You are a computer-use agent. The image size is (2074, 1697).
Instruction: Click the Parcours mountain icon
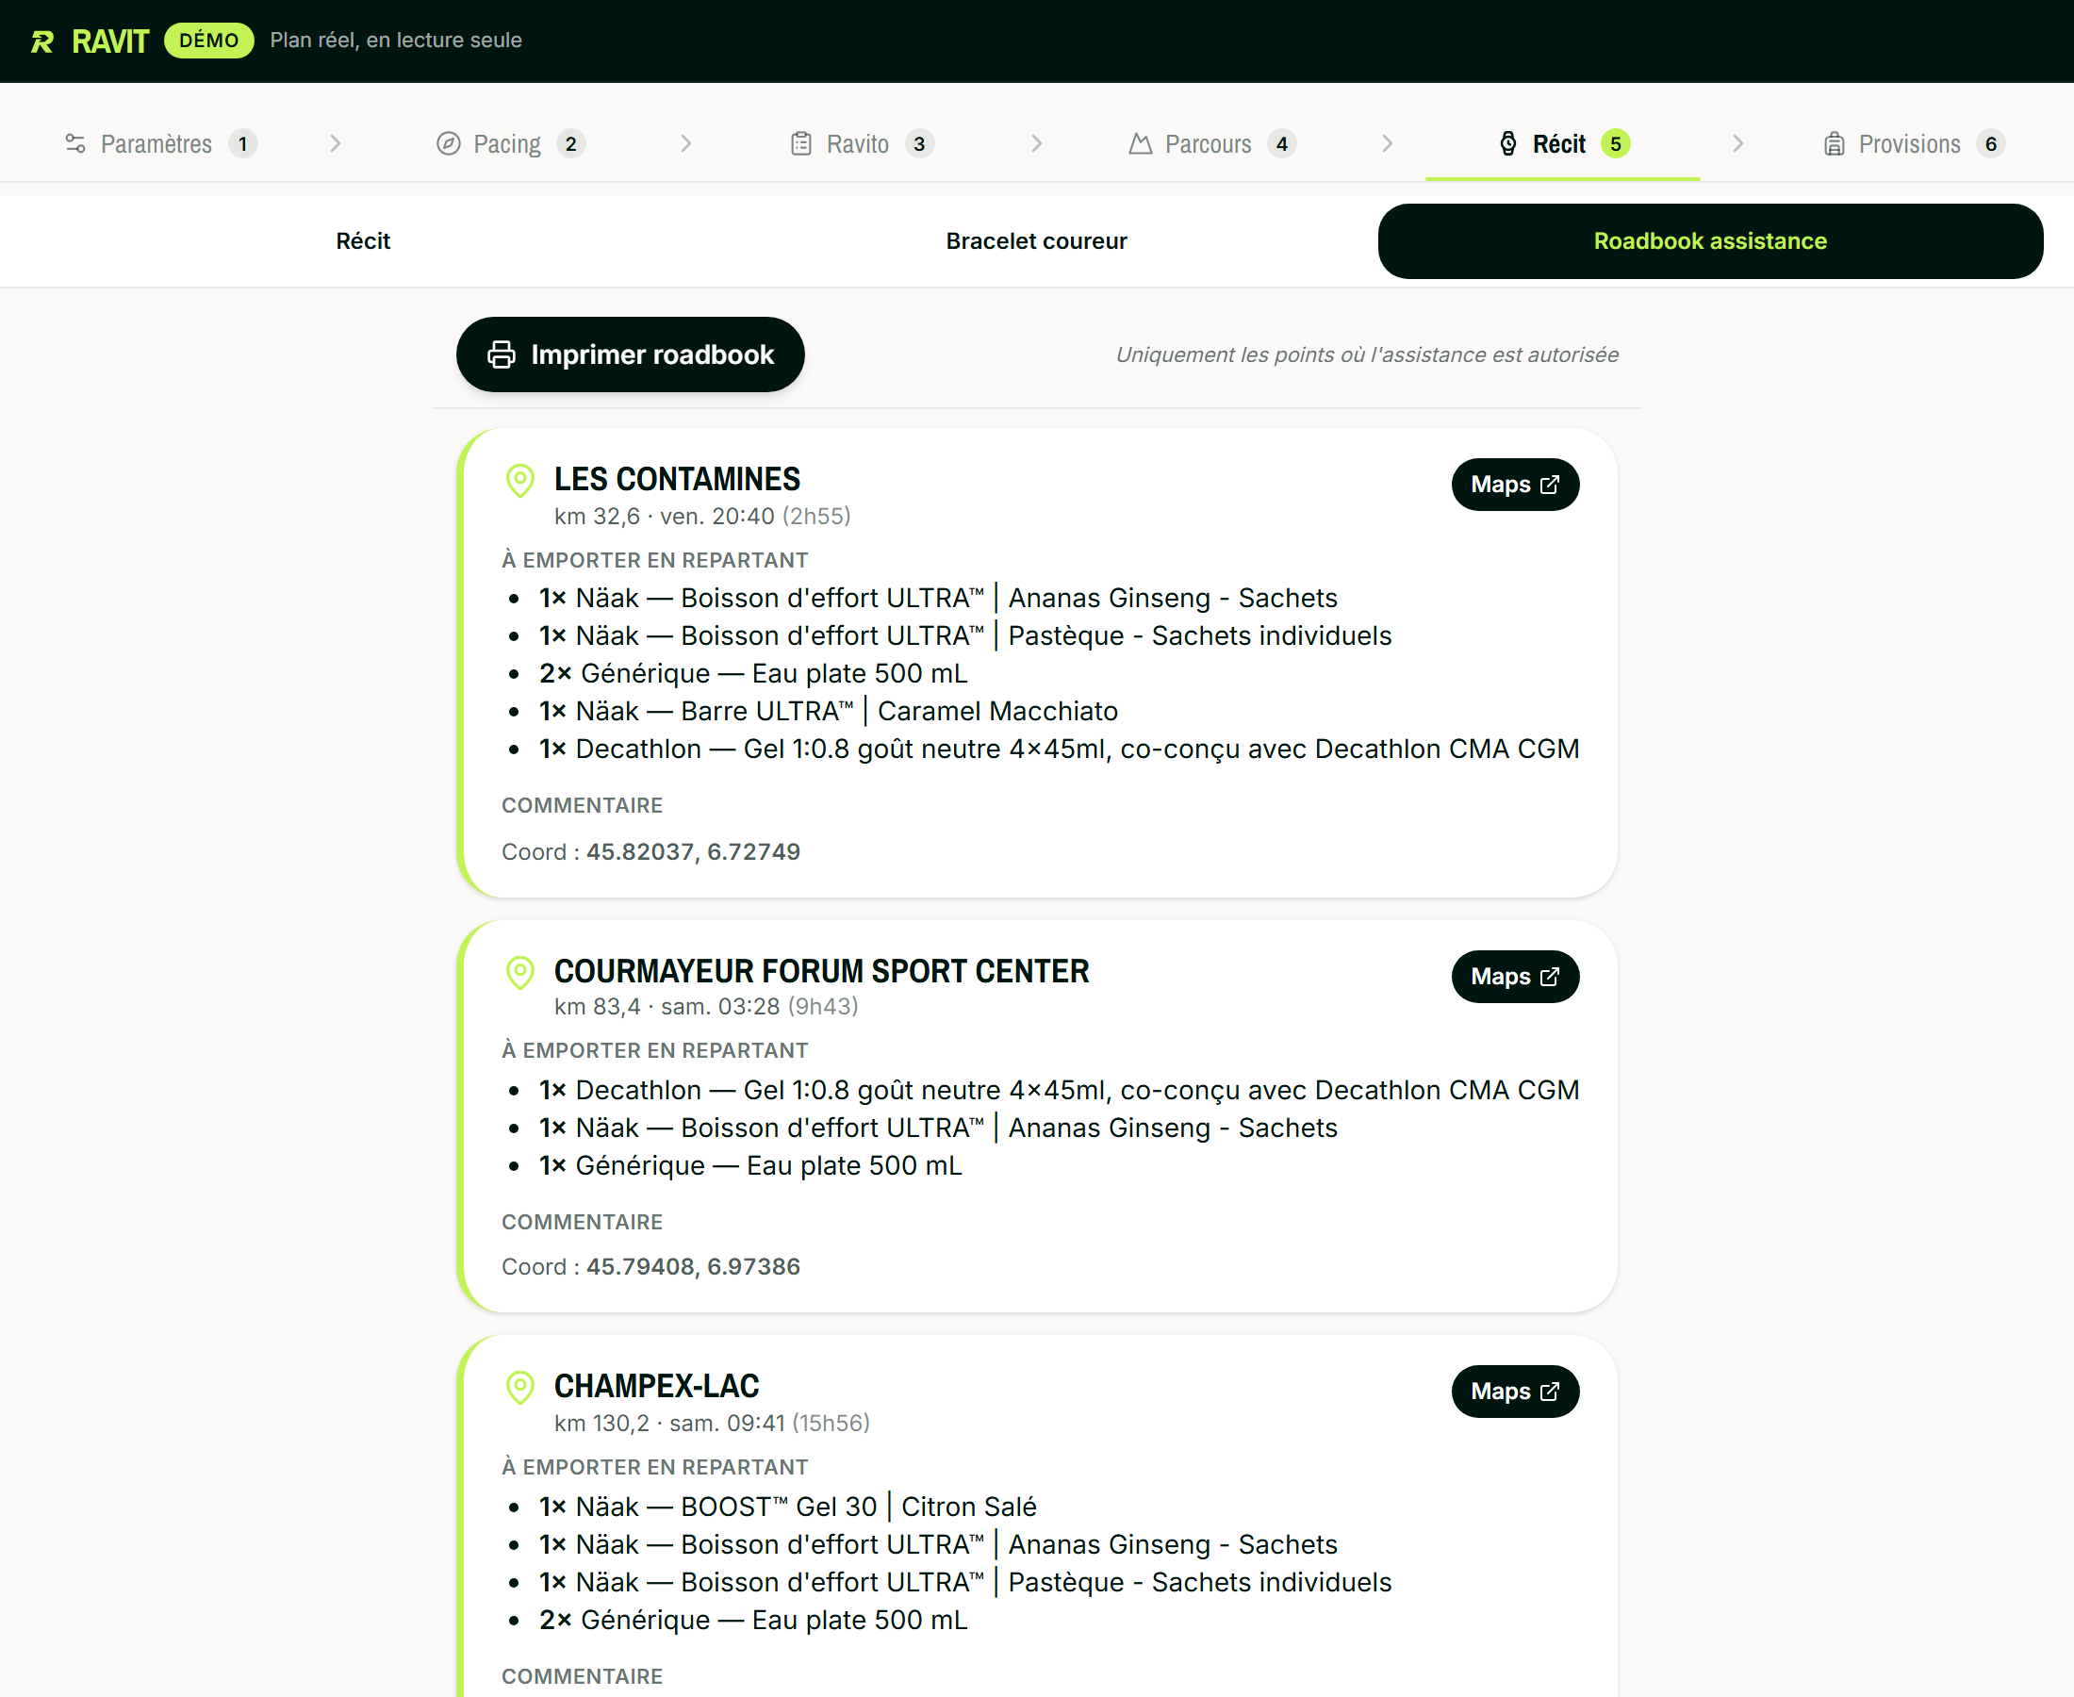click(x=1140, y=143)
